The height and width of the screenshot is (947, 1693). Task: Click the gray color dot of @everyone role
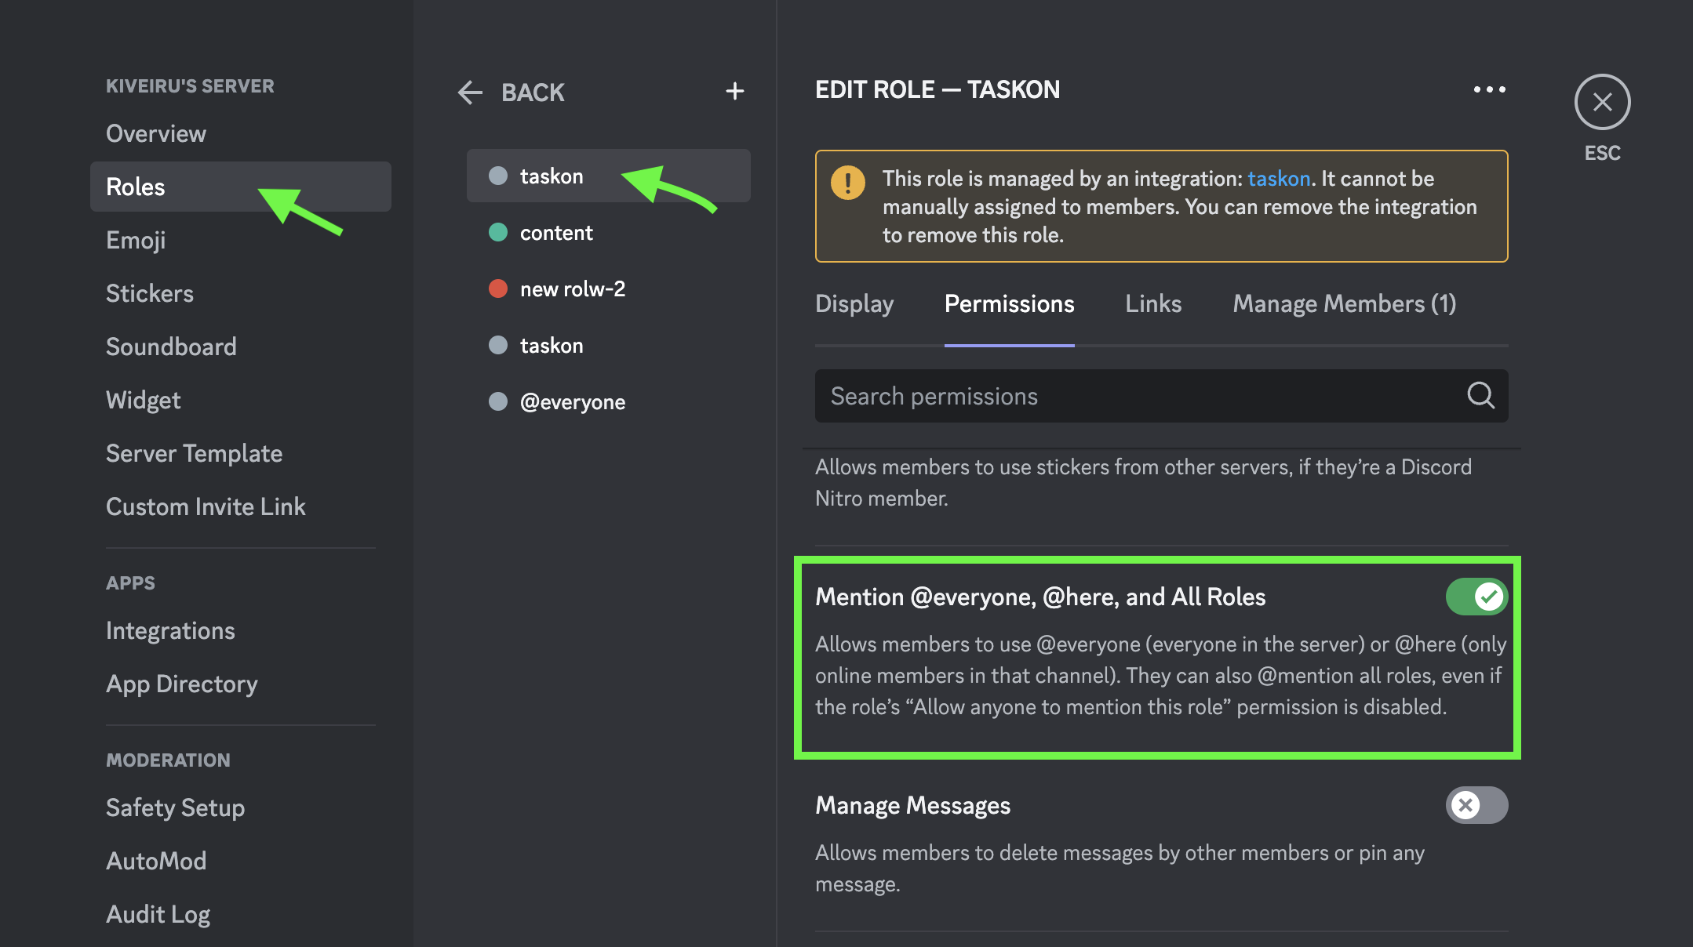[x=498, y=402]
